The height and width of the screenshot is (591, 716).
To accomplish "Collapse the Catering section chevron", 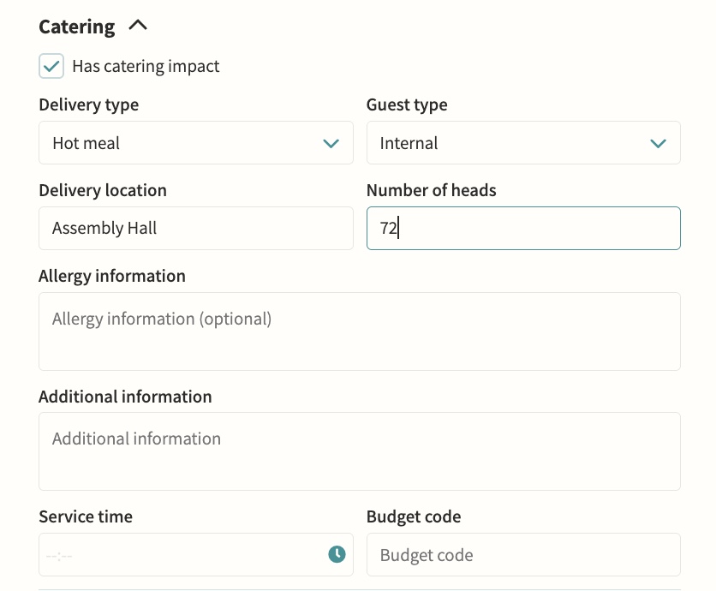I will 138,25.
